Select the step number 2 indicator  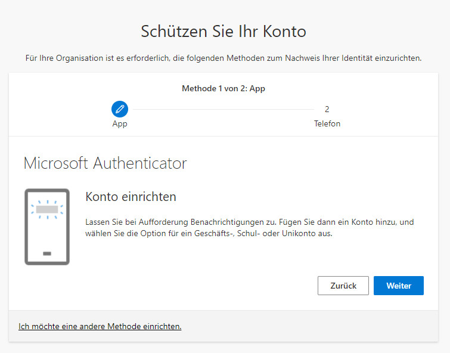click(x=327, y=109)
